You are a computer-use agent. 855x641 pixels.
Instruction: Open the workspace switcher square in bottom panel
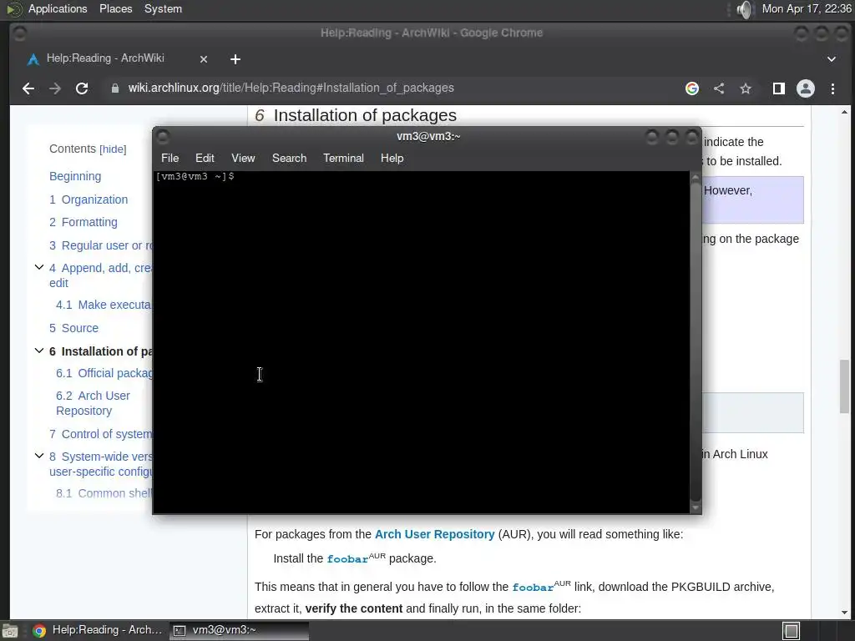pyautogui.click(x=792, y=631)
